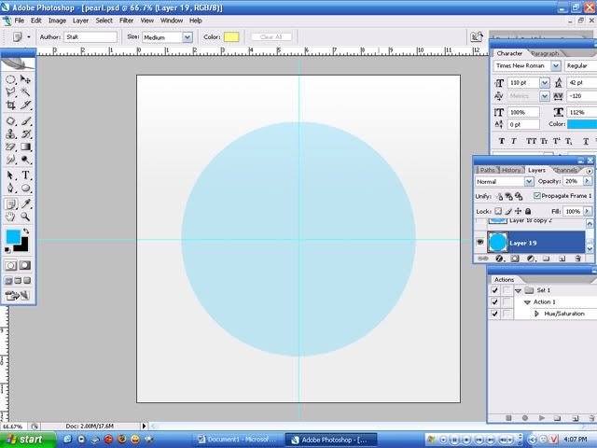Select the Eyedropper tool
Screen dimensions: 597x448
(25, 204)
